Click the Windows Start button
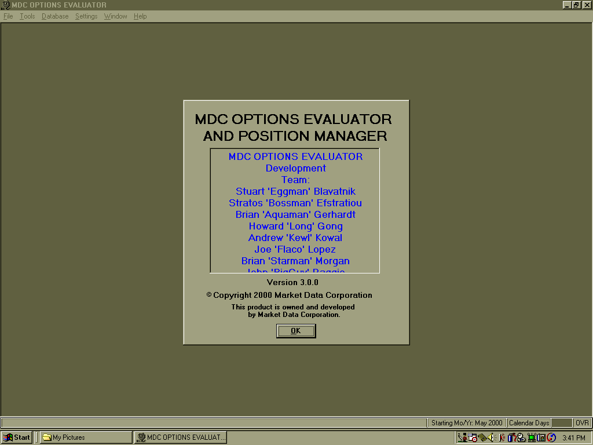Viewport: 593px width, 445px height. tap(17, 437)
